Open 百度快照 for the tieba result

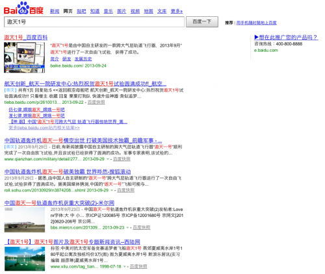click(96, 103)
